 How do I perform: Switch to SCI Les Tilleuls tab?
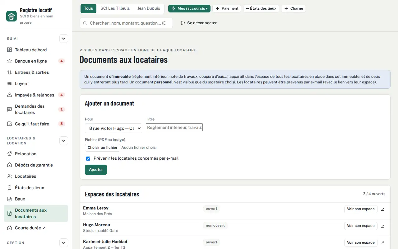tap(115, 8)
